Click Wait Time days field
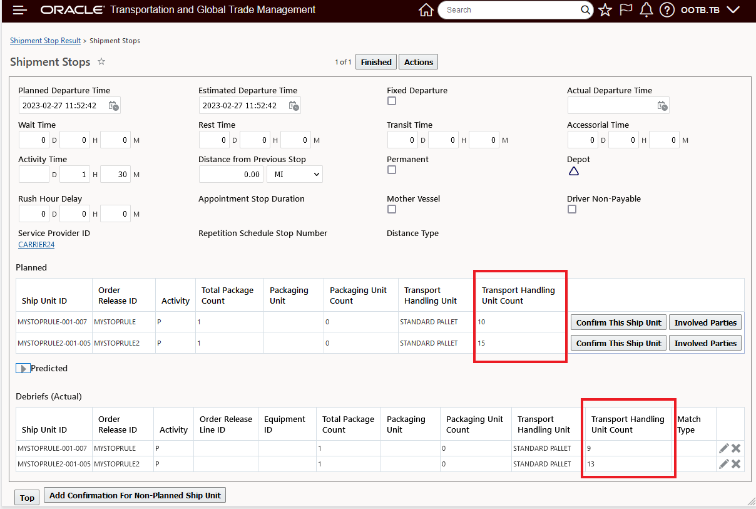 click(x=34, y=140)
